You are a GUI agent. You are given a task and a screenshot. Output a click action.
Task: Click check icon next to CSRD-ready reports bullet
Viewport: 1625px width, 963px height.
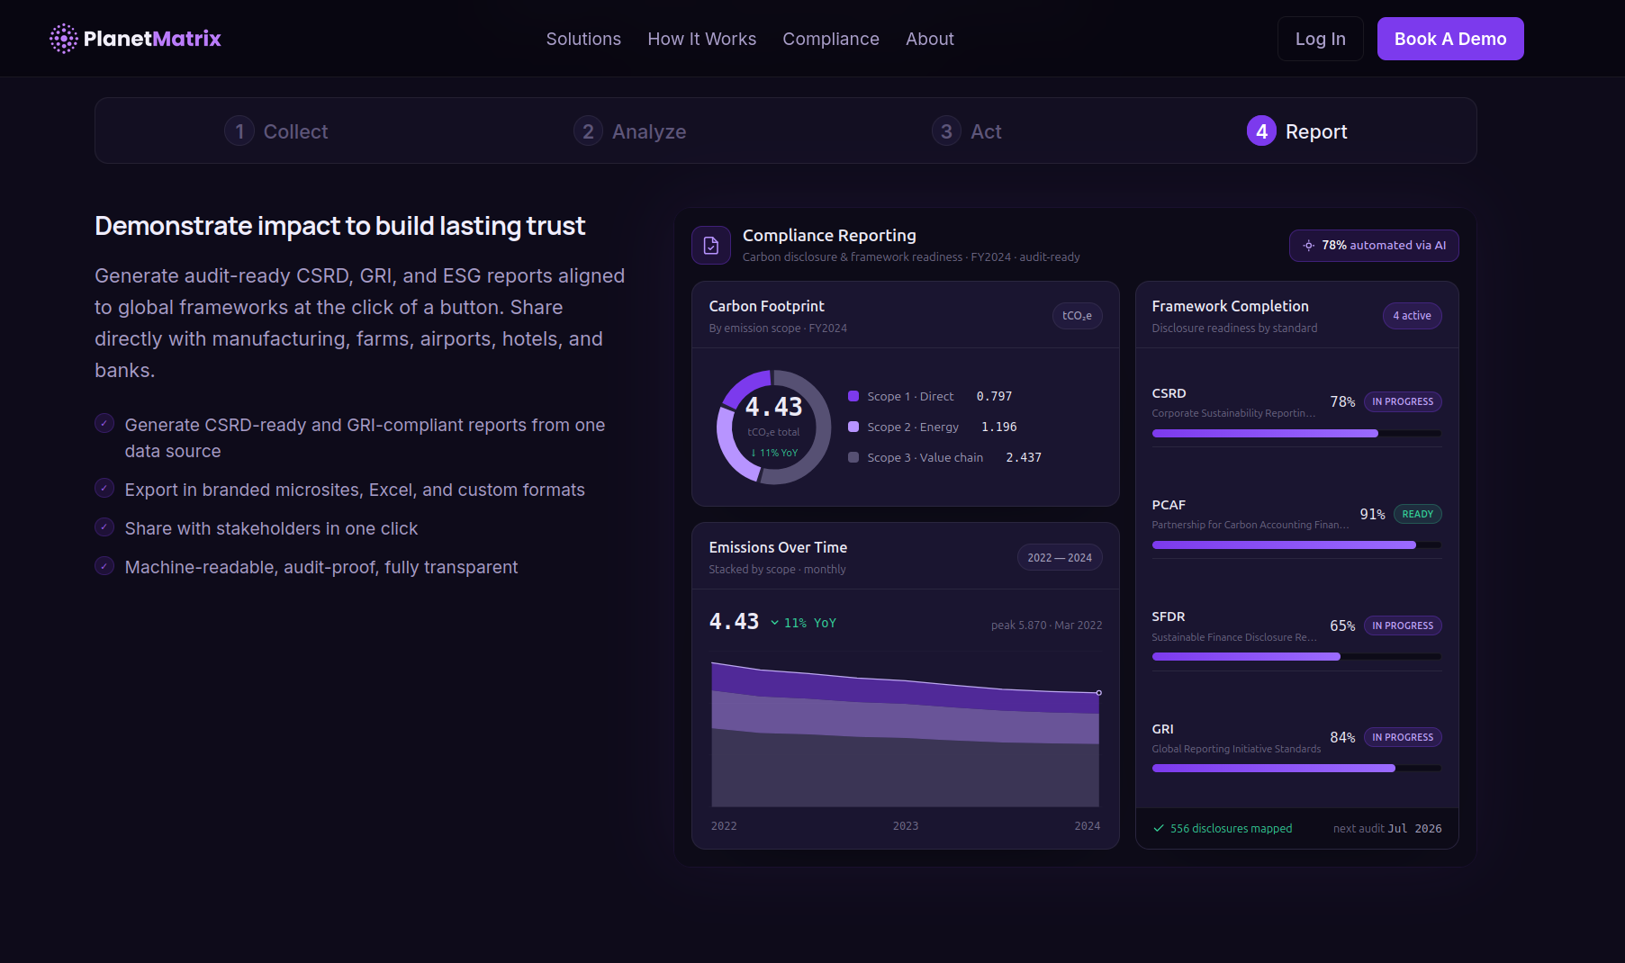[x=104, y=424]
